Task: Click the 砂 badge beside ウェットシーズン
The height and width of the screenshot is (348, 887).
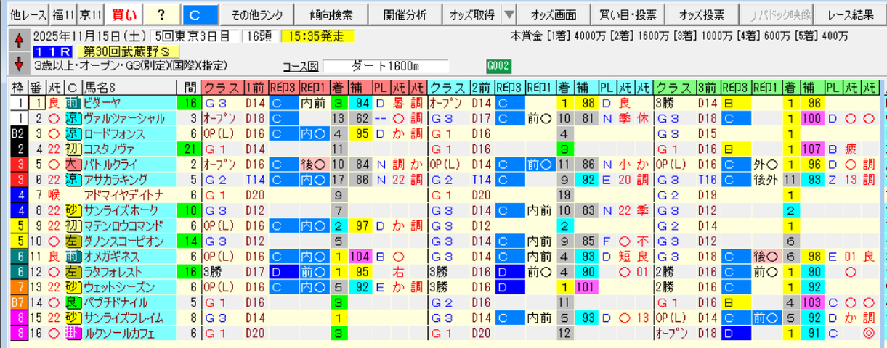Action: point(73,287)
